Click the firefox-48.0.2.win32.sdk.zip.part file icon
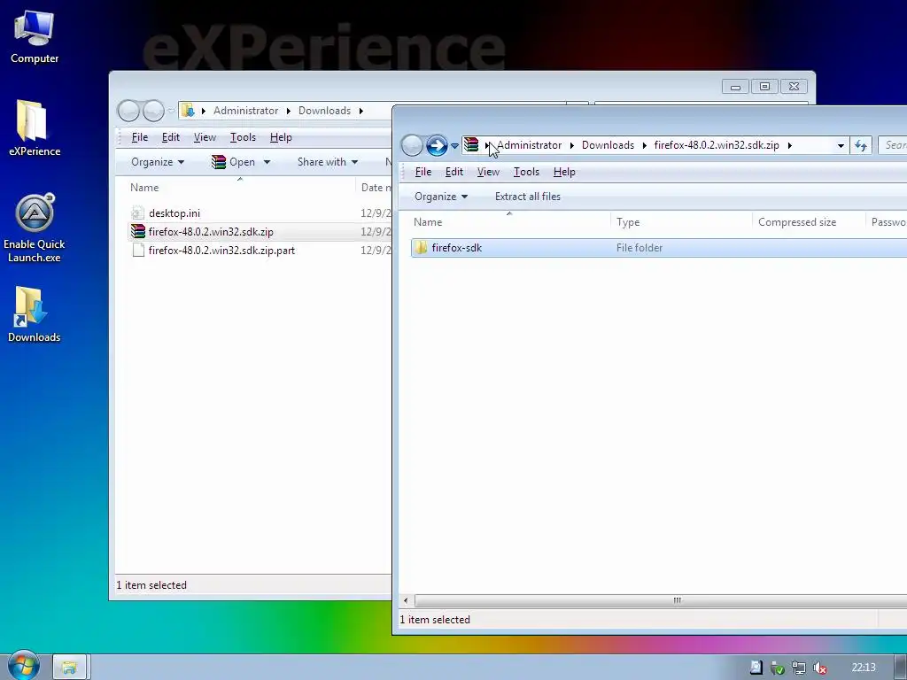Screen dimensions: 907x680 coord(137,251)
